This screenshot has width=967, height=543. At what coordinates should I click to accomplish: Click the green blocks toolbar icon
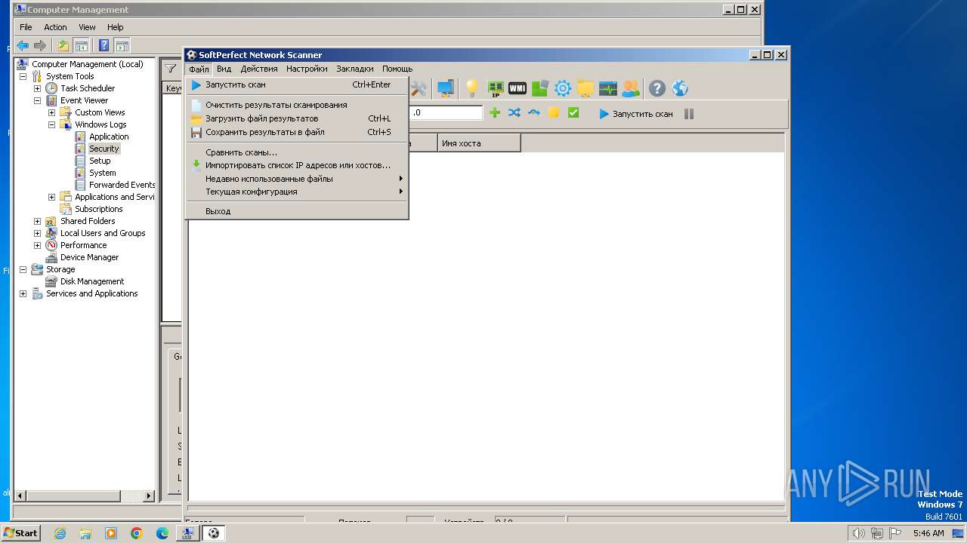pyautogui.click(x=539, y=89)
